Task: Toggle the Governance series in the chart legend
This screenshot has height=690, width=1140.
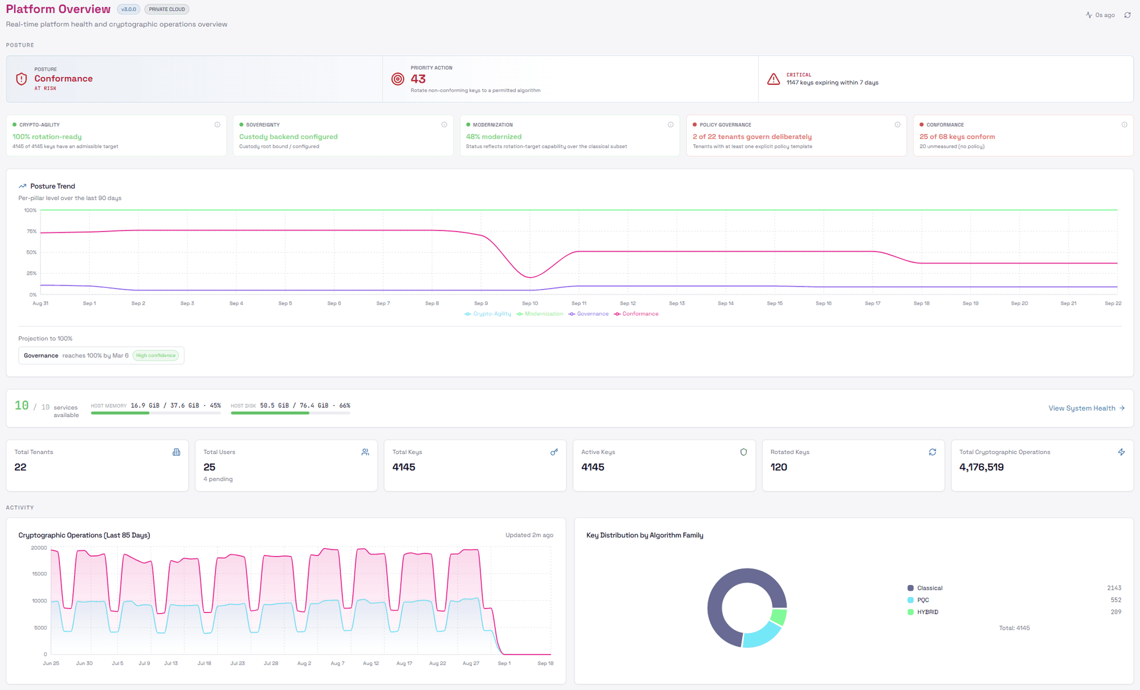Action: click(588, 314)
